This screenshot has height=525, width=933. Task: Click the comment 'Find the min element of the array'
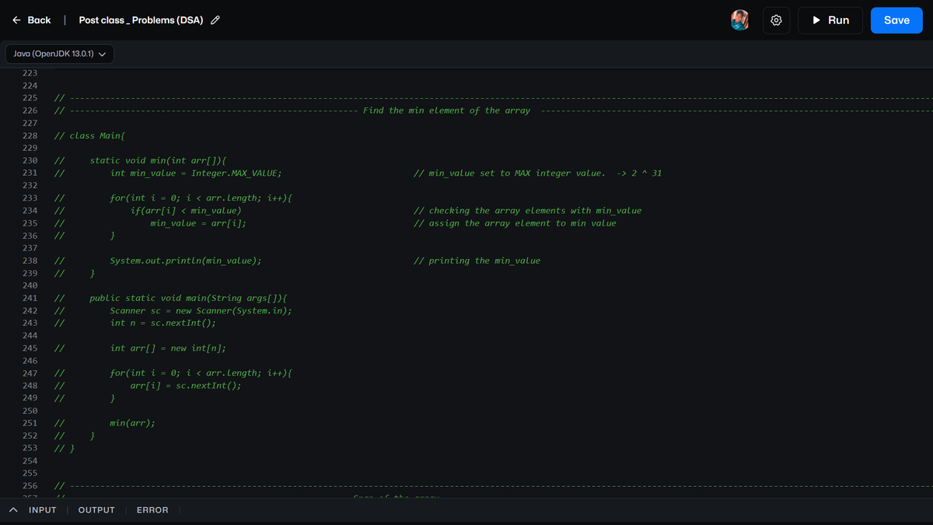(x=446, y=110)
